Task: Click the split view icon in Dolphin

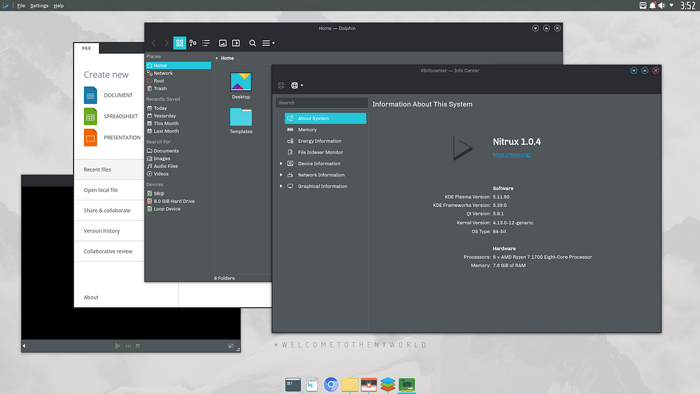Action: (x=236, y=43)
